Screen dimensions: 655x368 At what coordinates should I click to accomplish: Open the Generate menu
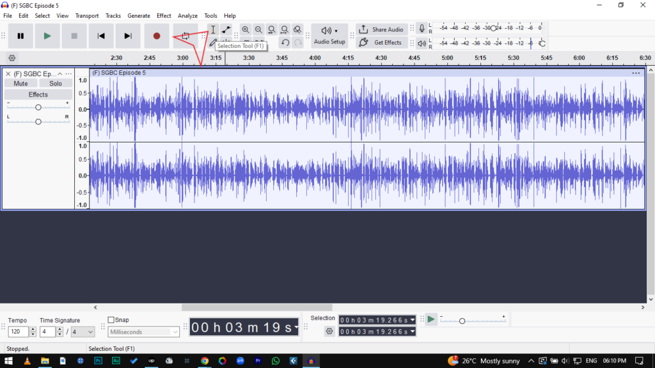[139, 15]
